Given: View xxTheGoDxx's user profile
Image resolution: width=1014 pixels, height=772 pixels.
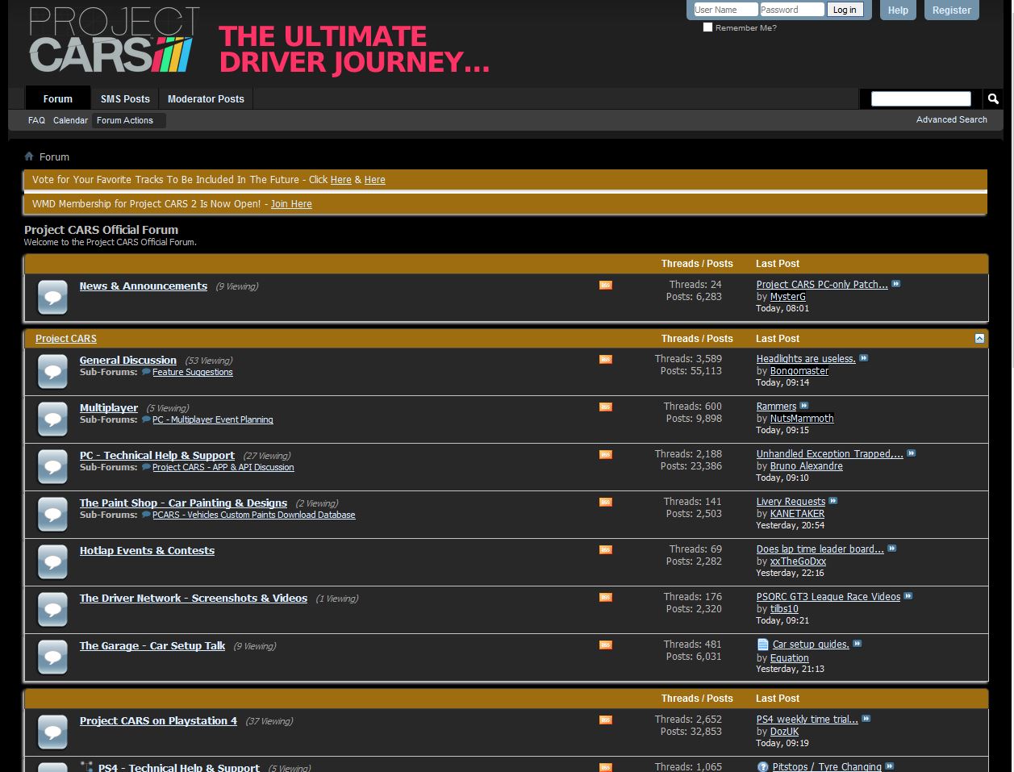Looking at the screenshot, I should point(798,561).
